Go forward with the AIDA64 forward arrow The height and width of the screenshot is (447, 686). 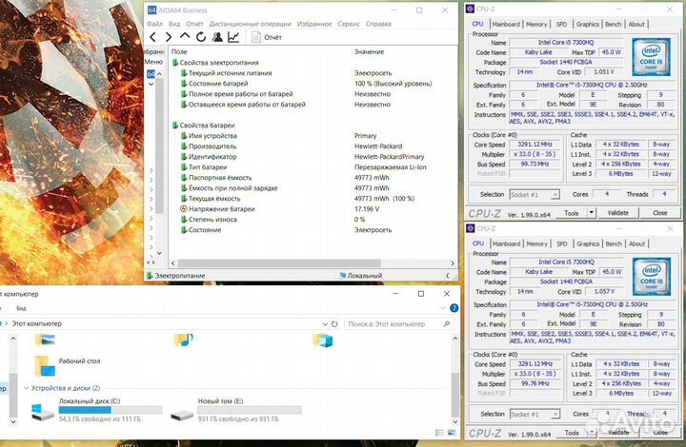click(x=169, y=37)
